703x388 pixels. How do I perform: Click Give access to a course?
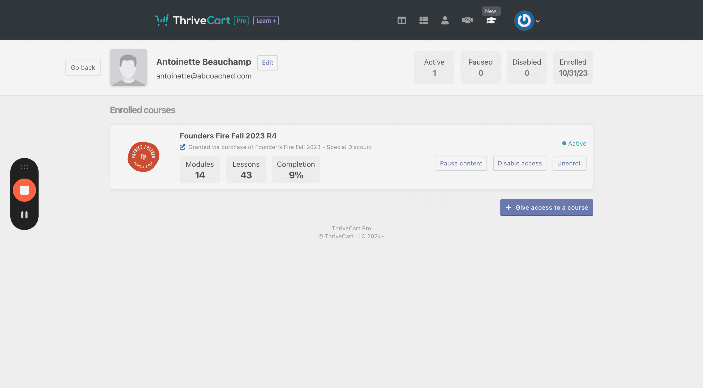(546, 208)
